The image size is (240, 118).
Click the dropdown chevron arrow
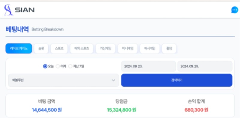coord(113,80)
